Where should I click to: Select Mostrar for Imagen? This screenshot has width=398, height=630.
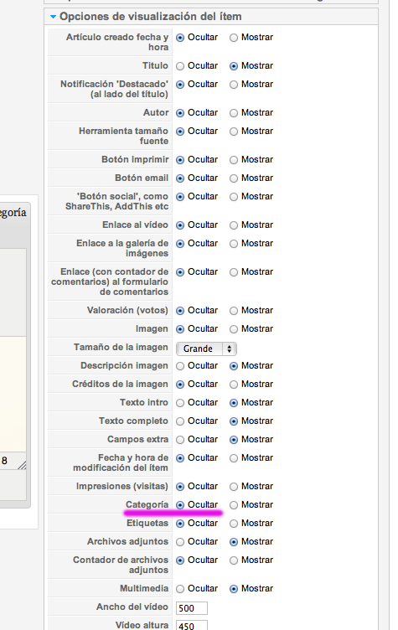(x=234, y=329)
